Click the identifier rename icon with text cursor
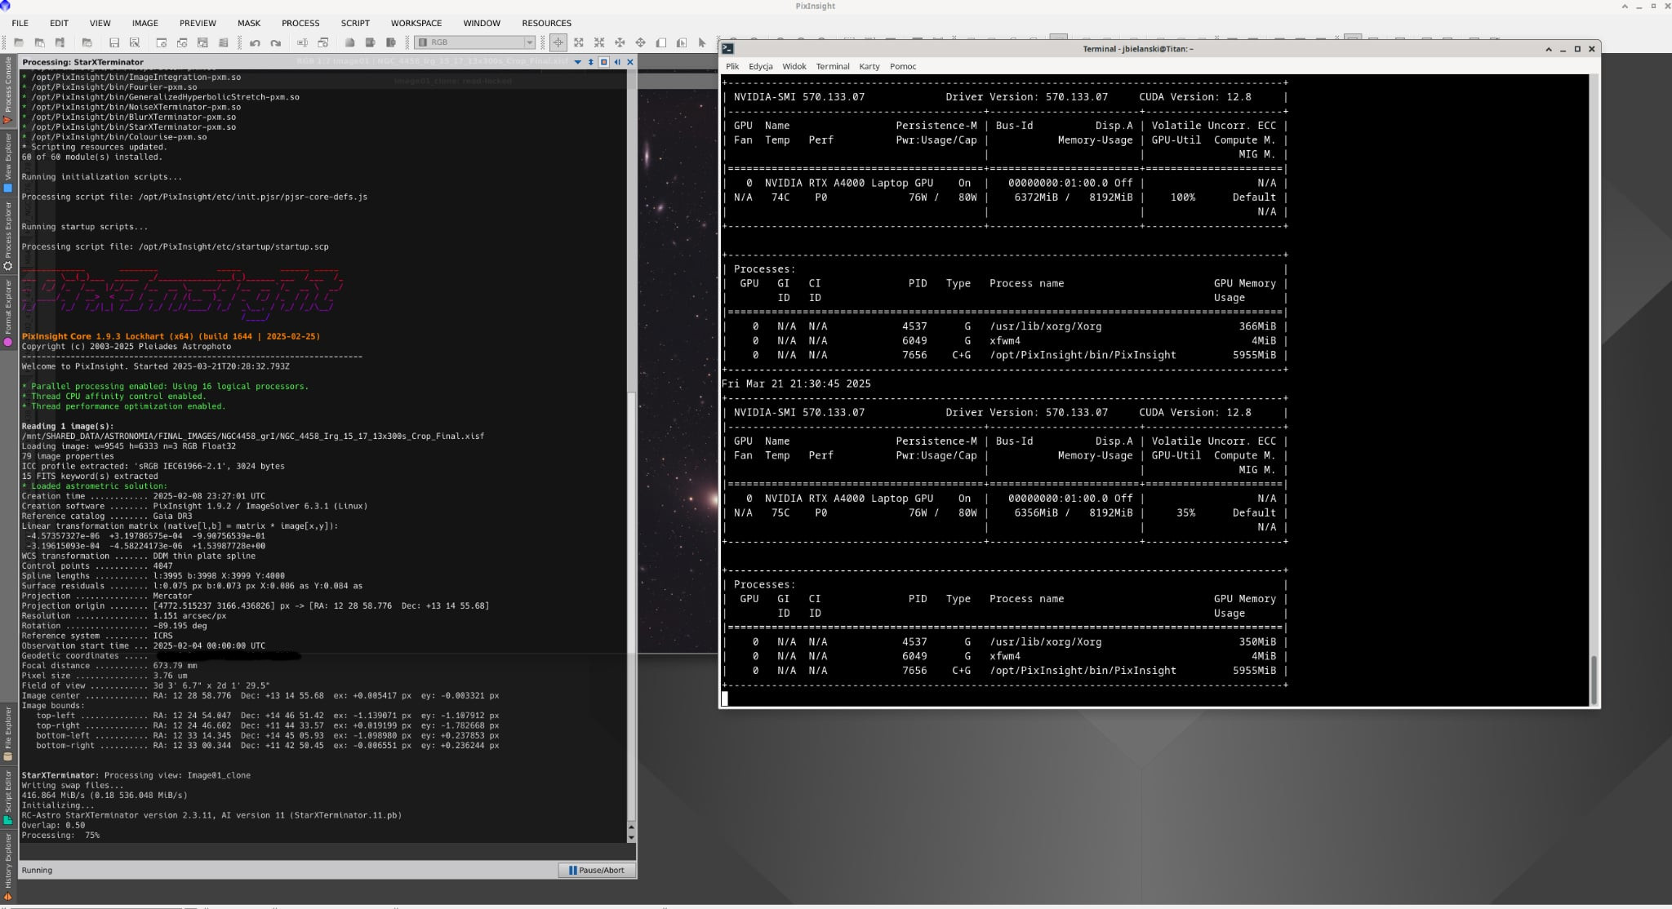Image resolution: width=1672 pixels, height=909 pixels. pos(302,42)
